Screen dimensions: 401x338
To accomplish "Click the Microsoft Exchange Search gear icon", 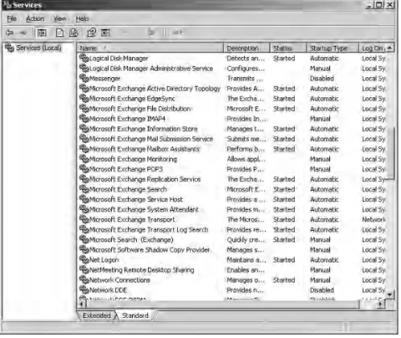I will click(x=84, y=189).
